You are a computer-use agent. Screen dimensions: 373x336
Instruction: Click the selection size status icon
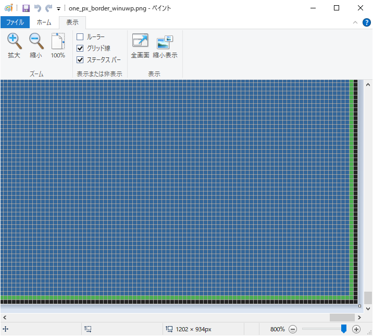click(x=88, y=329)
